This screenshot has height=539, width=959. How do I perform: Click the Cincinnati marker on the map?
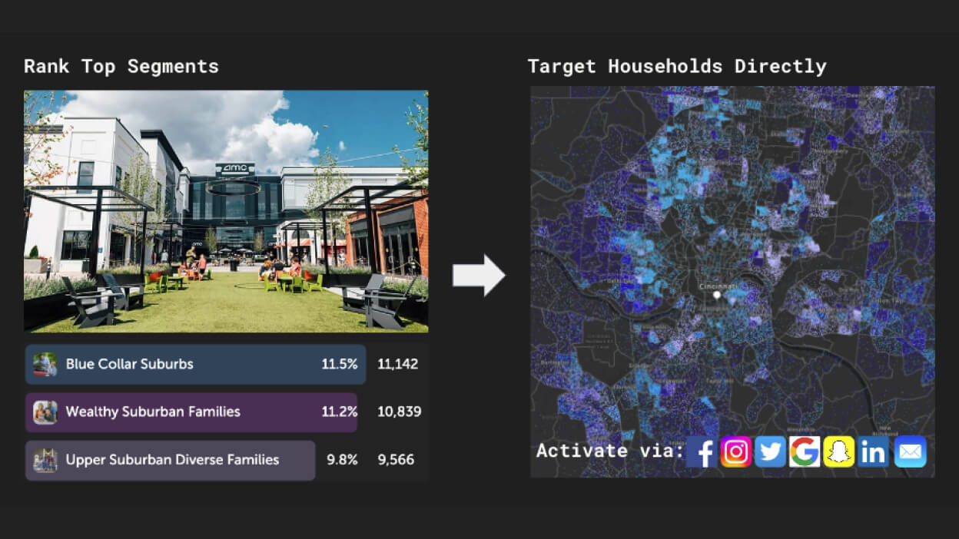coord(716,293)
